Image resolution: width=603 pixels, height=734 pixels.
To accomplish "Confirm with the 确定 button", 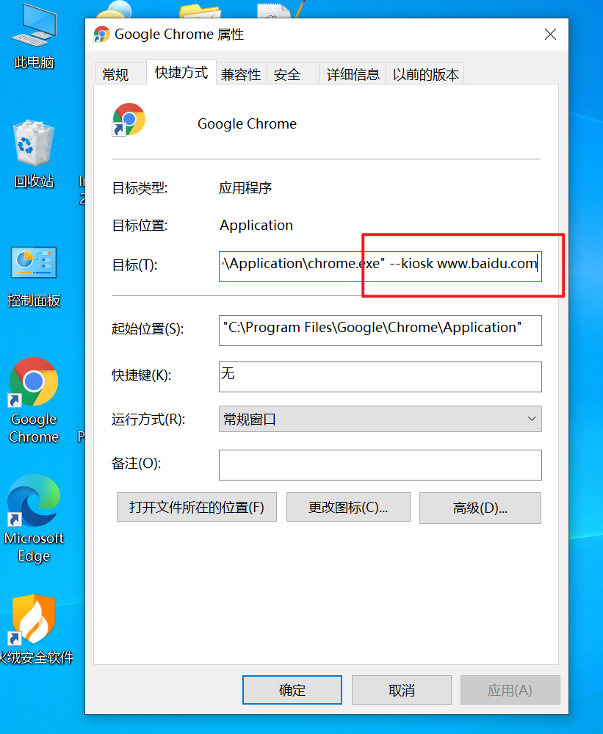I will [x=292, y=689].
